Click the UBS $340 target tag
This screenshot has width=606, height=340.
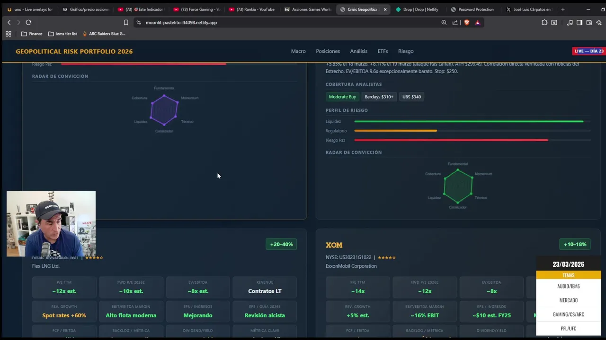pyautogui.click(x=411, y=97)
